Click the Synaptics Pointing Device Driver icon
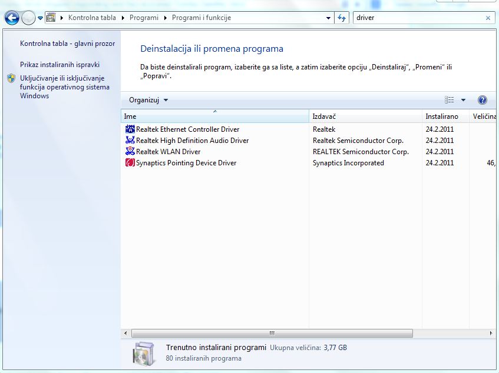This screenshot has height=373, width=499. point(130,162)
